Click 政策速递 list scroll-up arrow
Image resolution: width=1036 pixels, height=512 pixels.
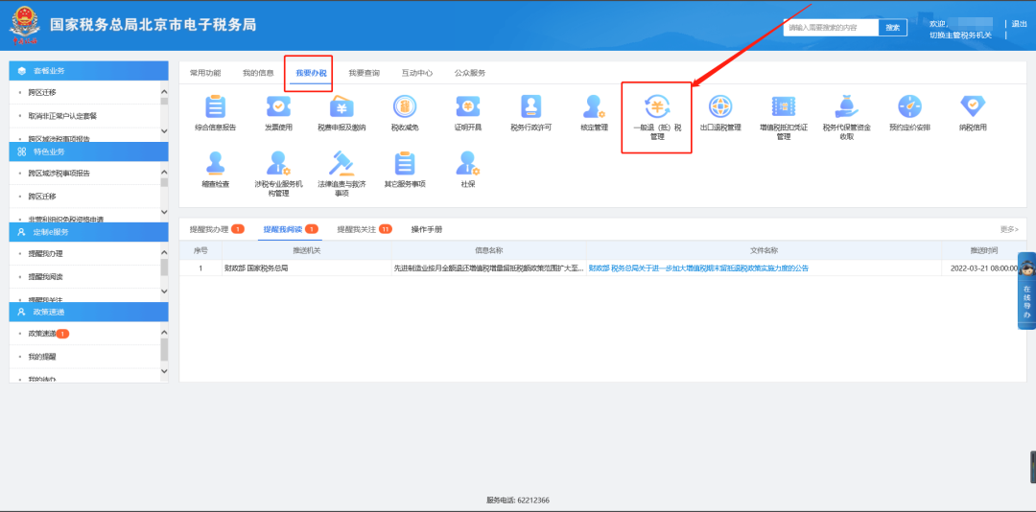click(164, 334)
